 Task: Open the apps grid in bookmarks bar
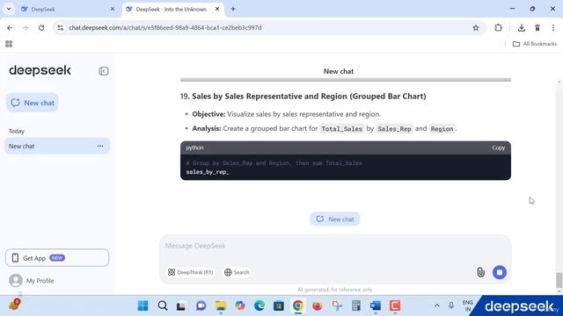coord(9,44)
